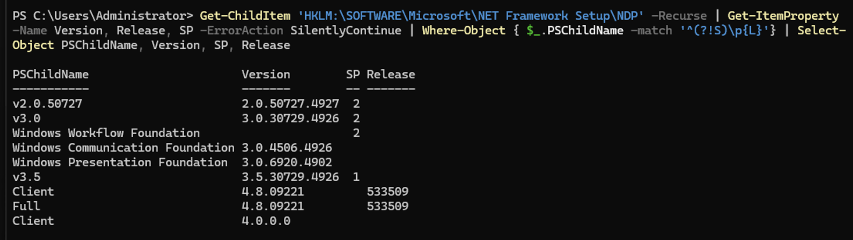Screen dimensions: 853x240
Task: Click the v3.0 child name entry
Action: [26, 118]
